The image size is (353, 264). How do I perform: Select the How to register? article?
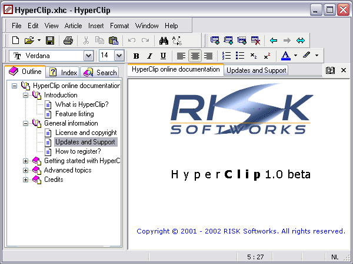pos(78,151)
